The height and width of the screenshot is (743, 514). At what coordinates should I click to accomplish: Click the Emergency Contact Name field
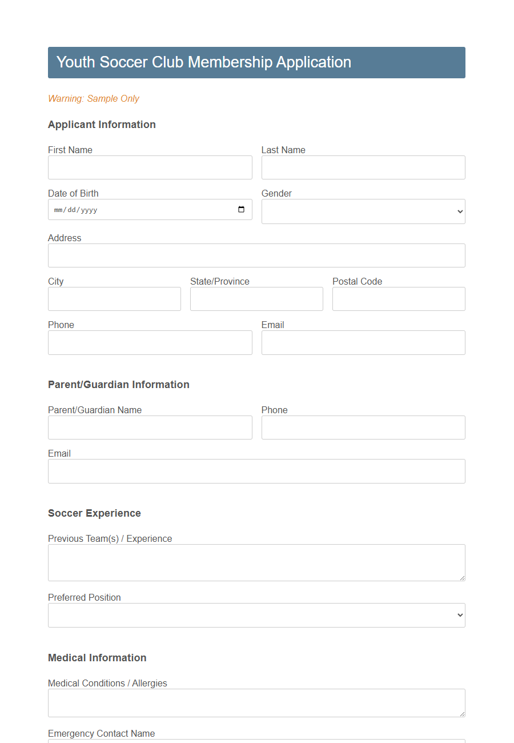click(256, 741)
